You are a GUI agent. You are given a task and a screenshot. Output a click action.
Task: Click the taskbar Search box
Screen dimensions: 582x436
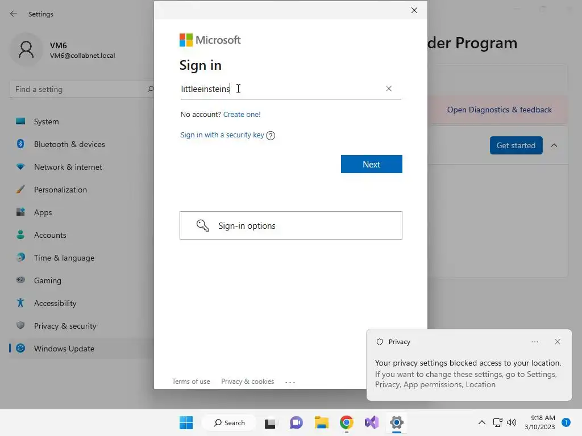(229, 422)
